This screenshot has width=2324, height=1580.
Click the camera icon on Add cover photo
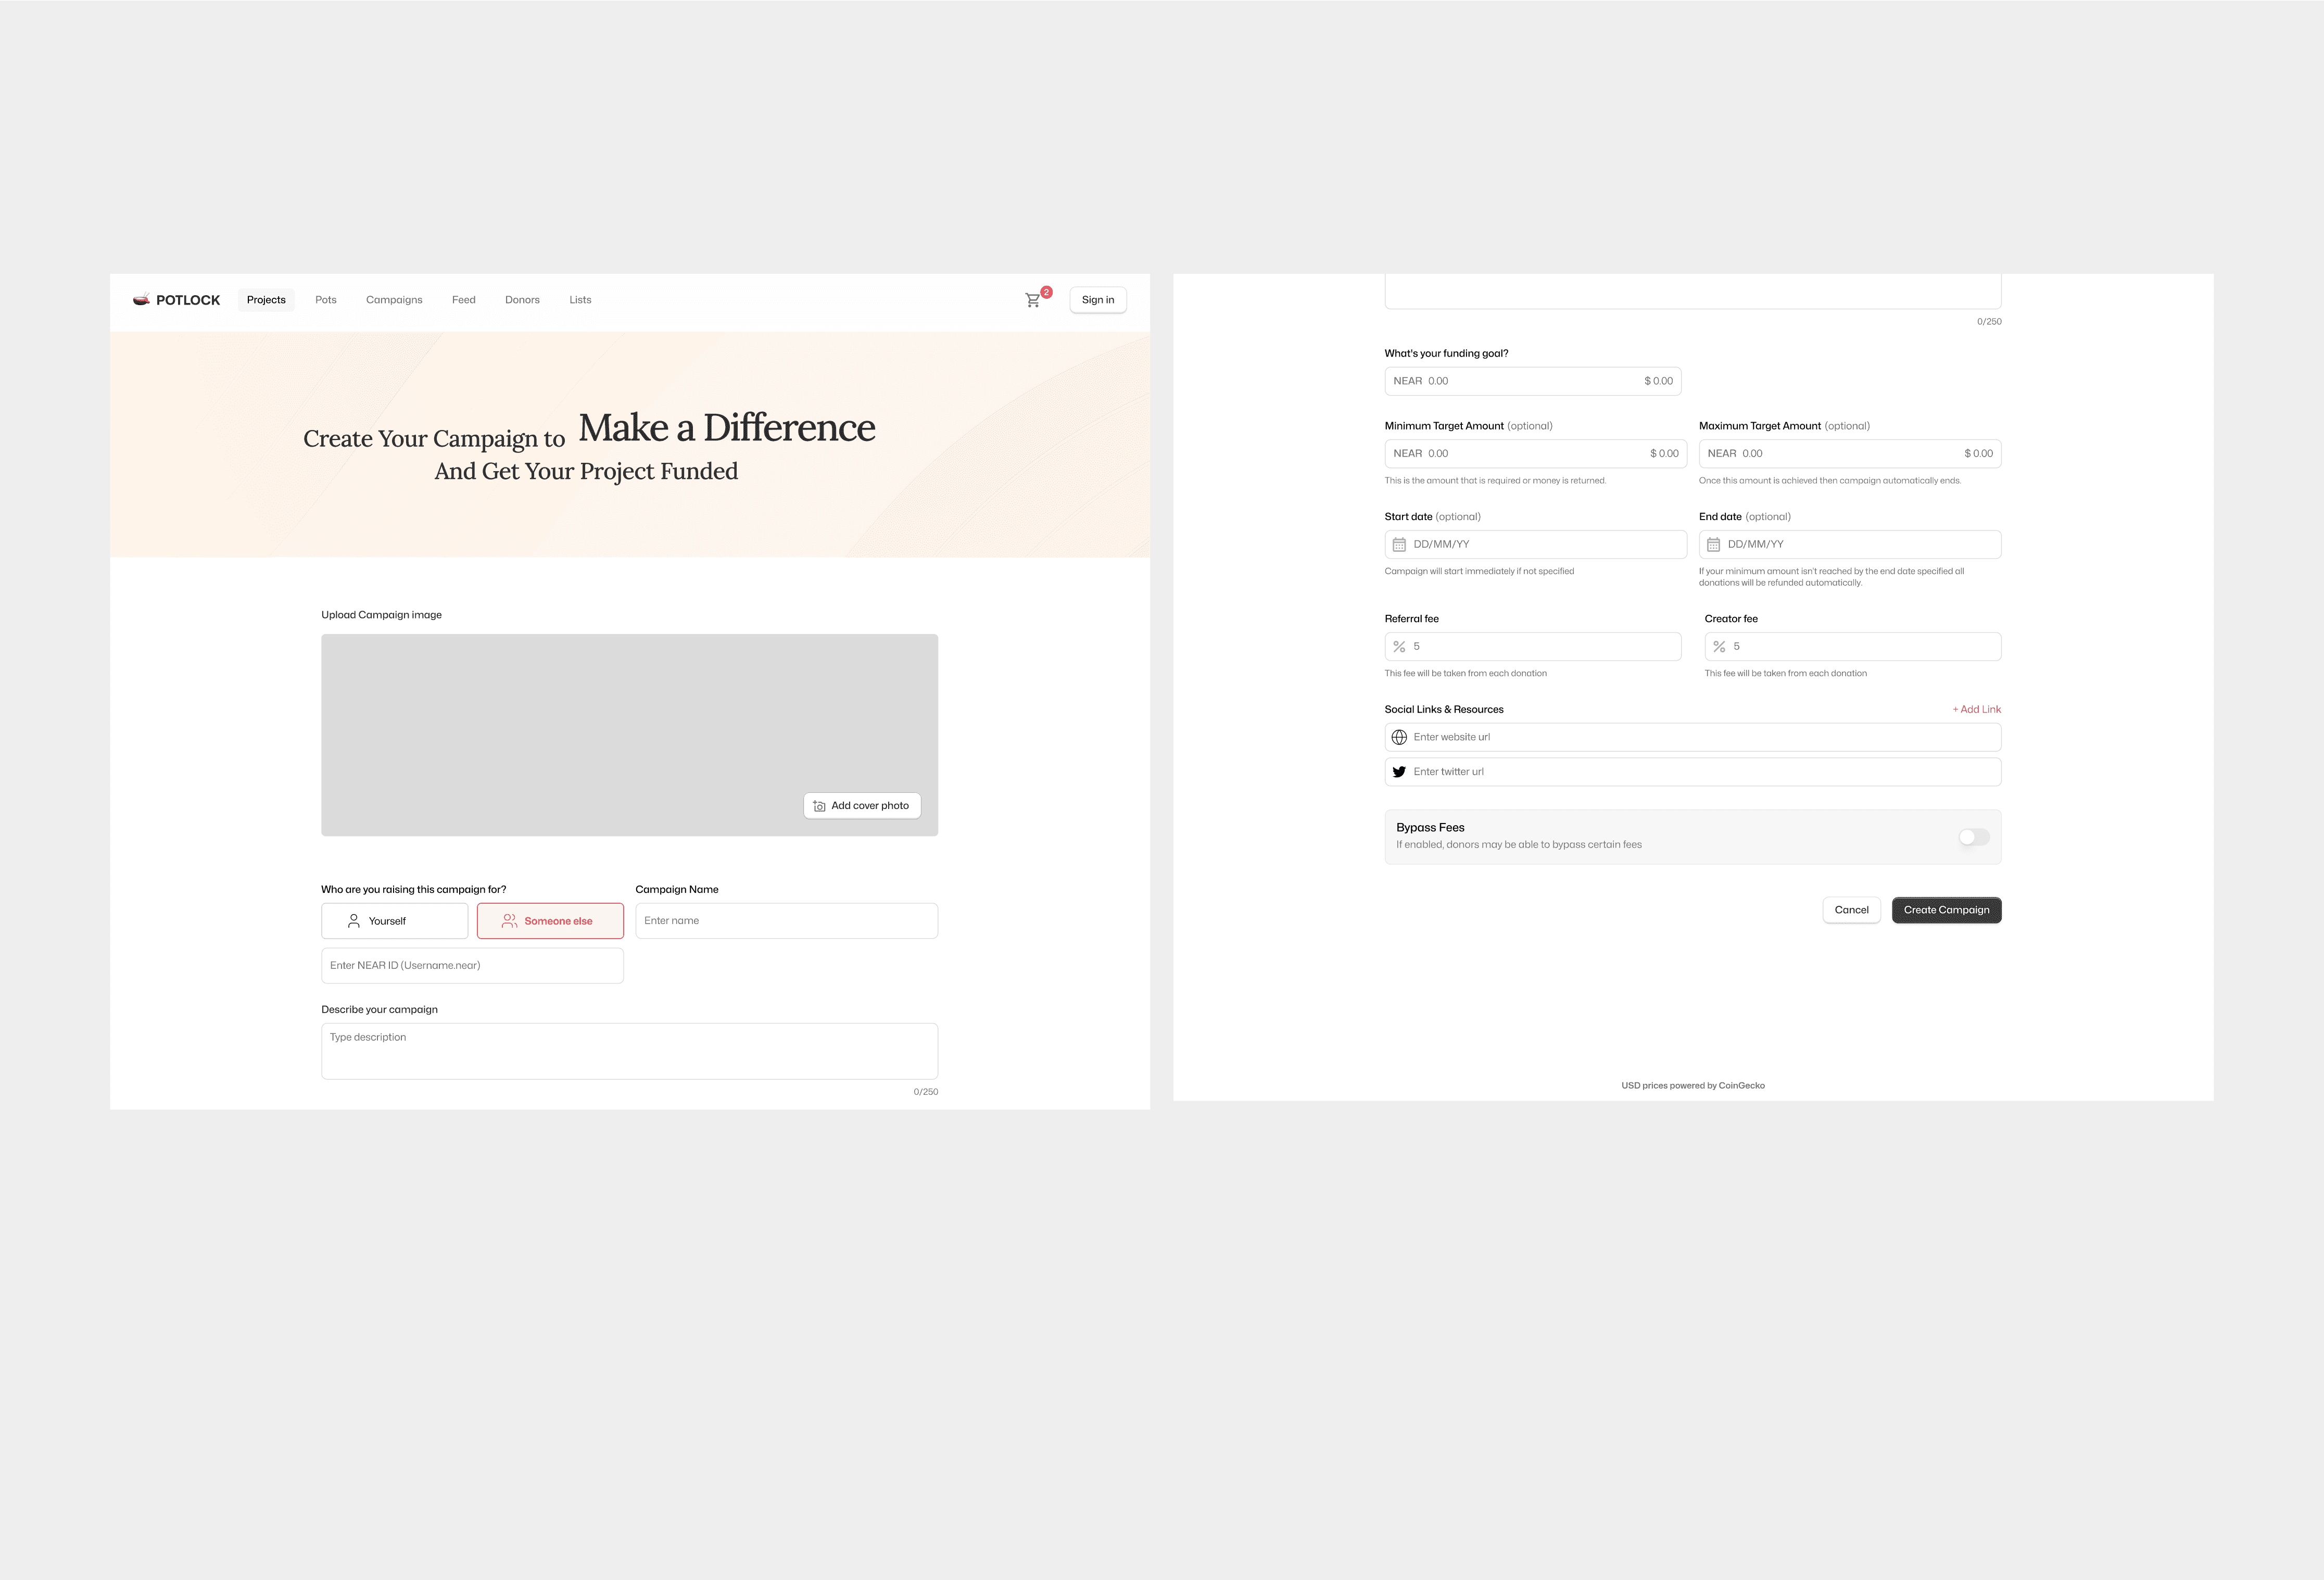[818, 805]
